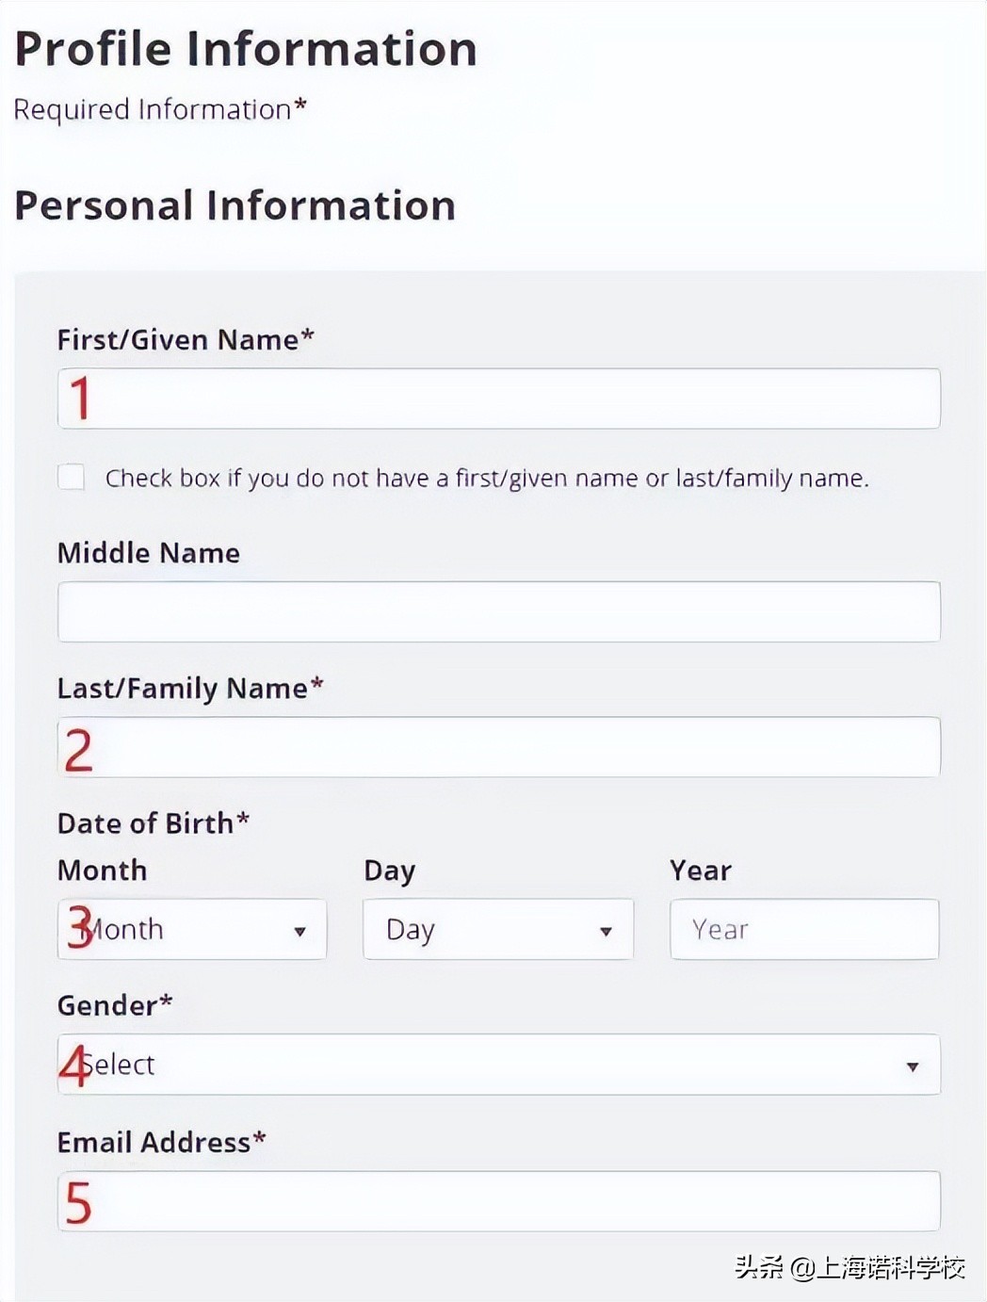The height and width of the screenshot is (1302, 987).
Task: Click the "Gender*" field label
Action: [x=115, y=1005]
